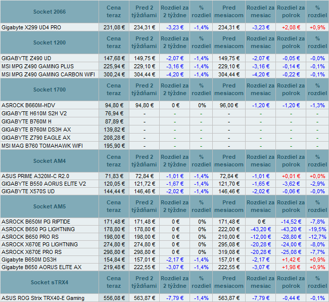Select GIGABYTE X570S UD product name
Image resolution: width=329 pixels, height=302 pixels.
point(28,191)
